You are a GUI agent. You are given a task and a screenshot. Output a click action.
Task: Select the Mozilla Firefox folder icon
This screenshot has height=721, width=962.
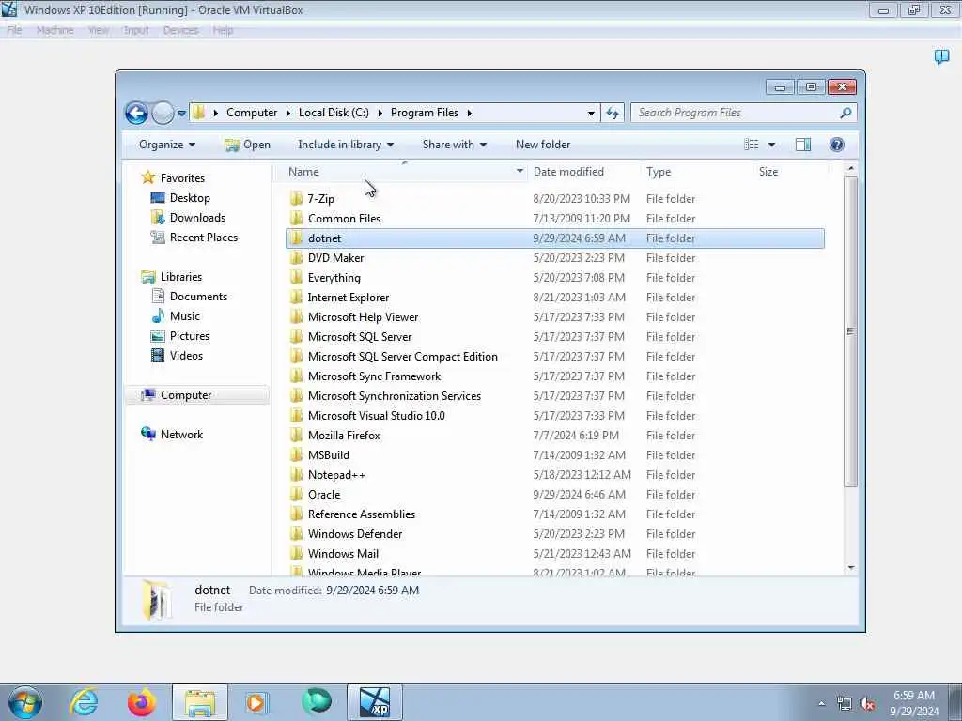(x=296, y=436)
